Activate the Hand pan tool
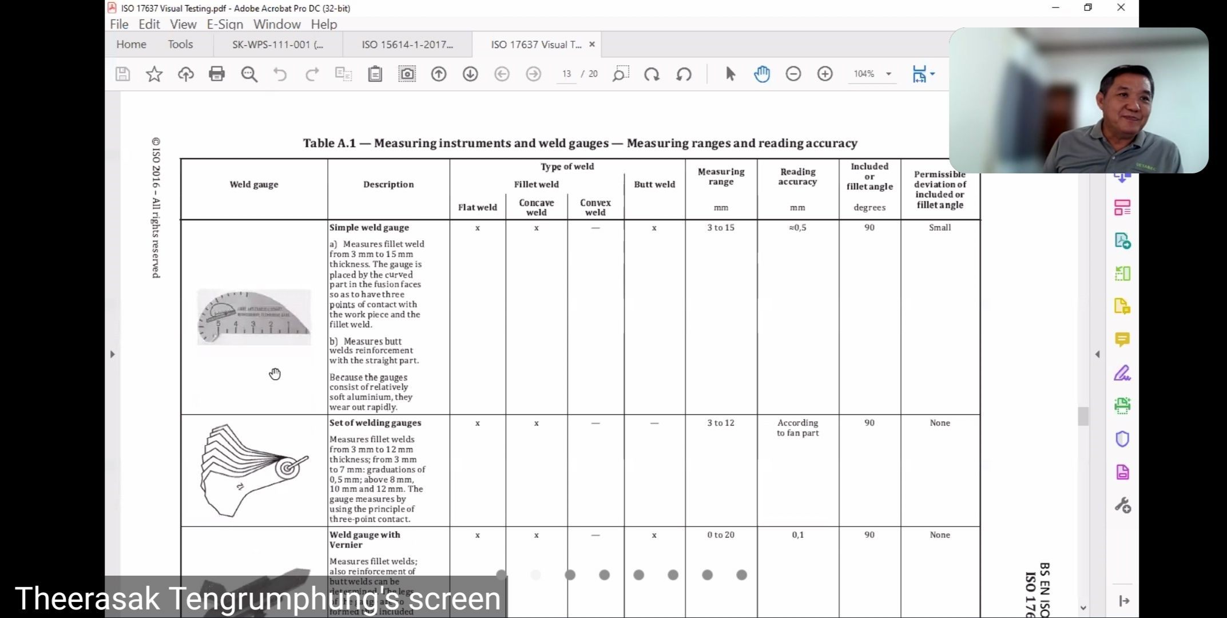This screenshot has width=1227, height=618. [x=762, y=74]
